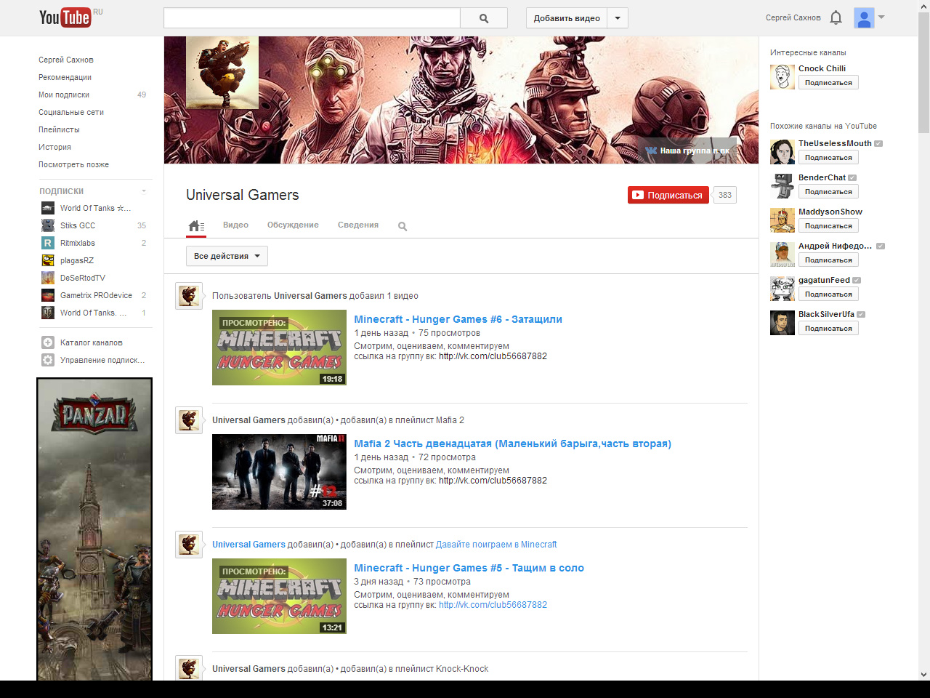Click the Каталог каналов plus icon
The image size is (930, 698).
48,342
